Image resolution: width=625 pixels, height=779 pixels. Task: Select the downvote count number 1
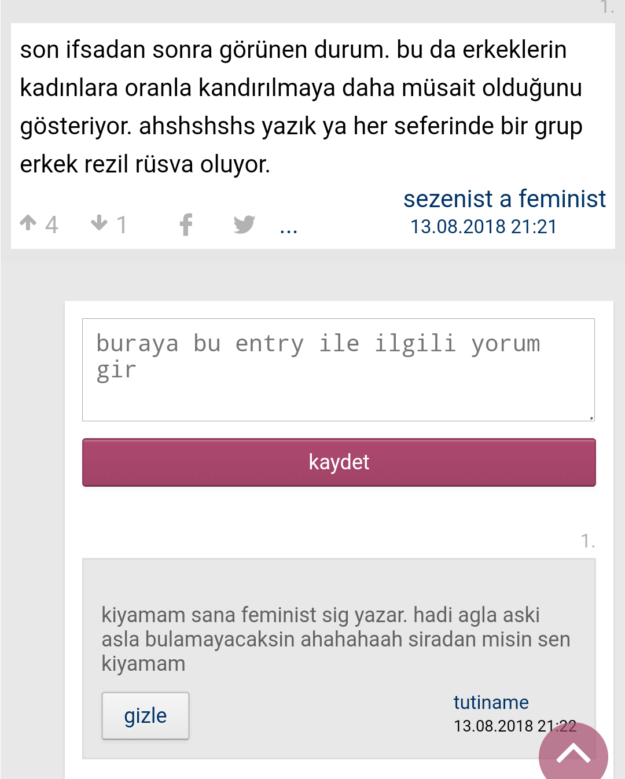point(122,225)
